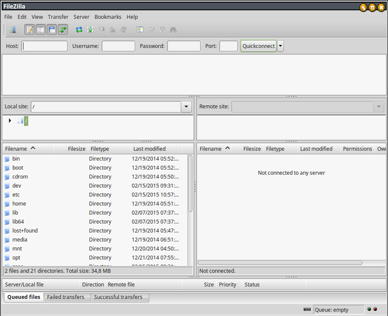The image size is (388, 316).
Task: Click the folder icon next to opt
Action: click(x=7, y=258)
